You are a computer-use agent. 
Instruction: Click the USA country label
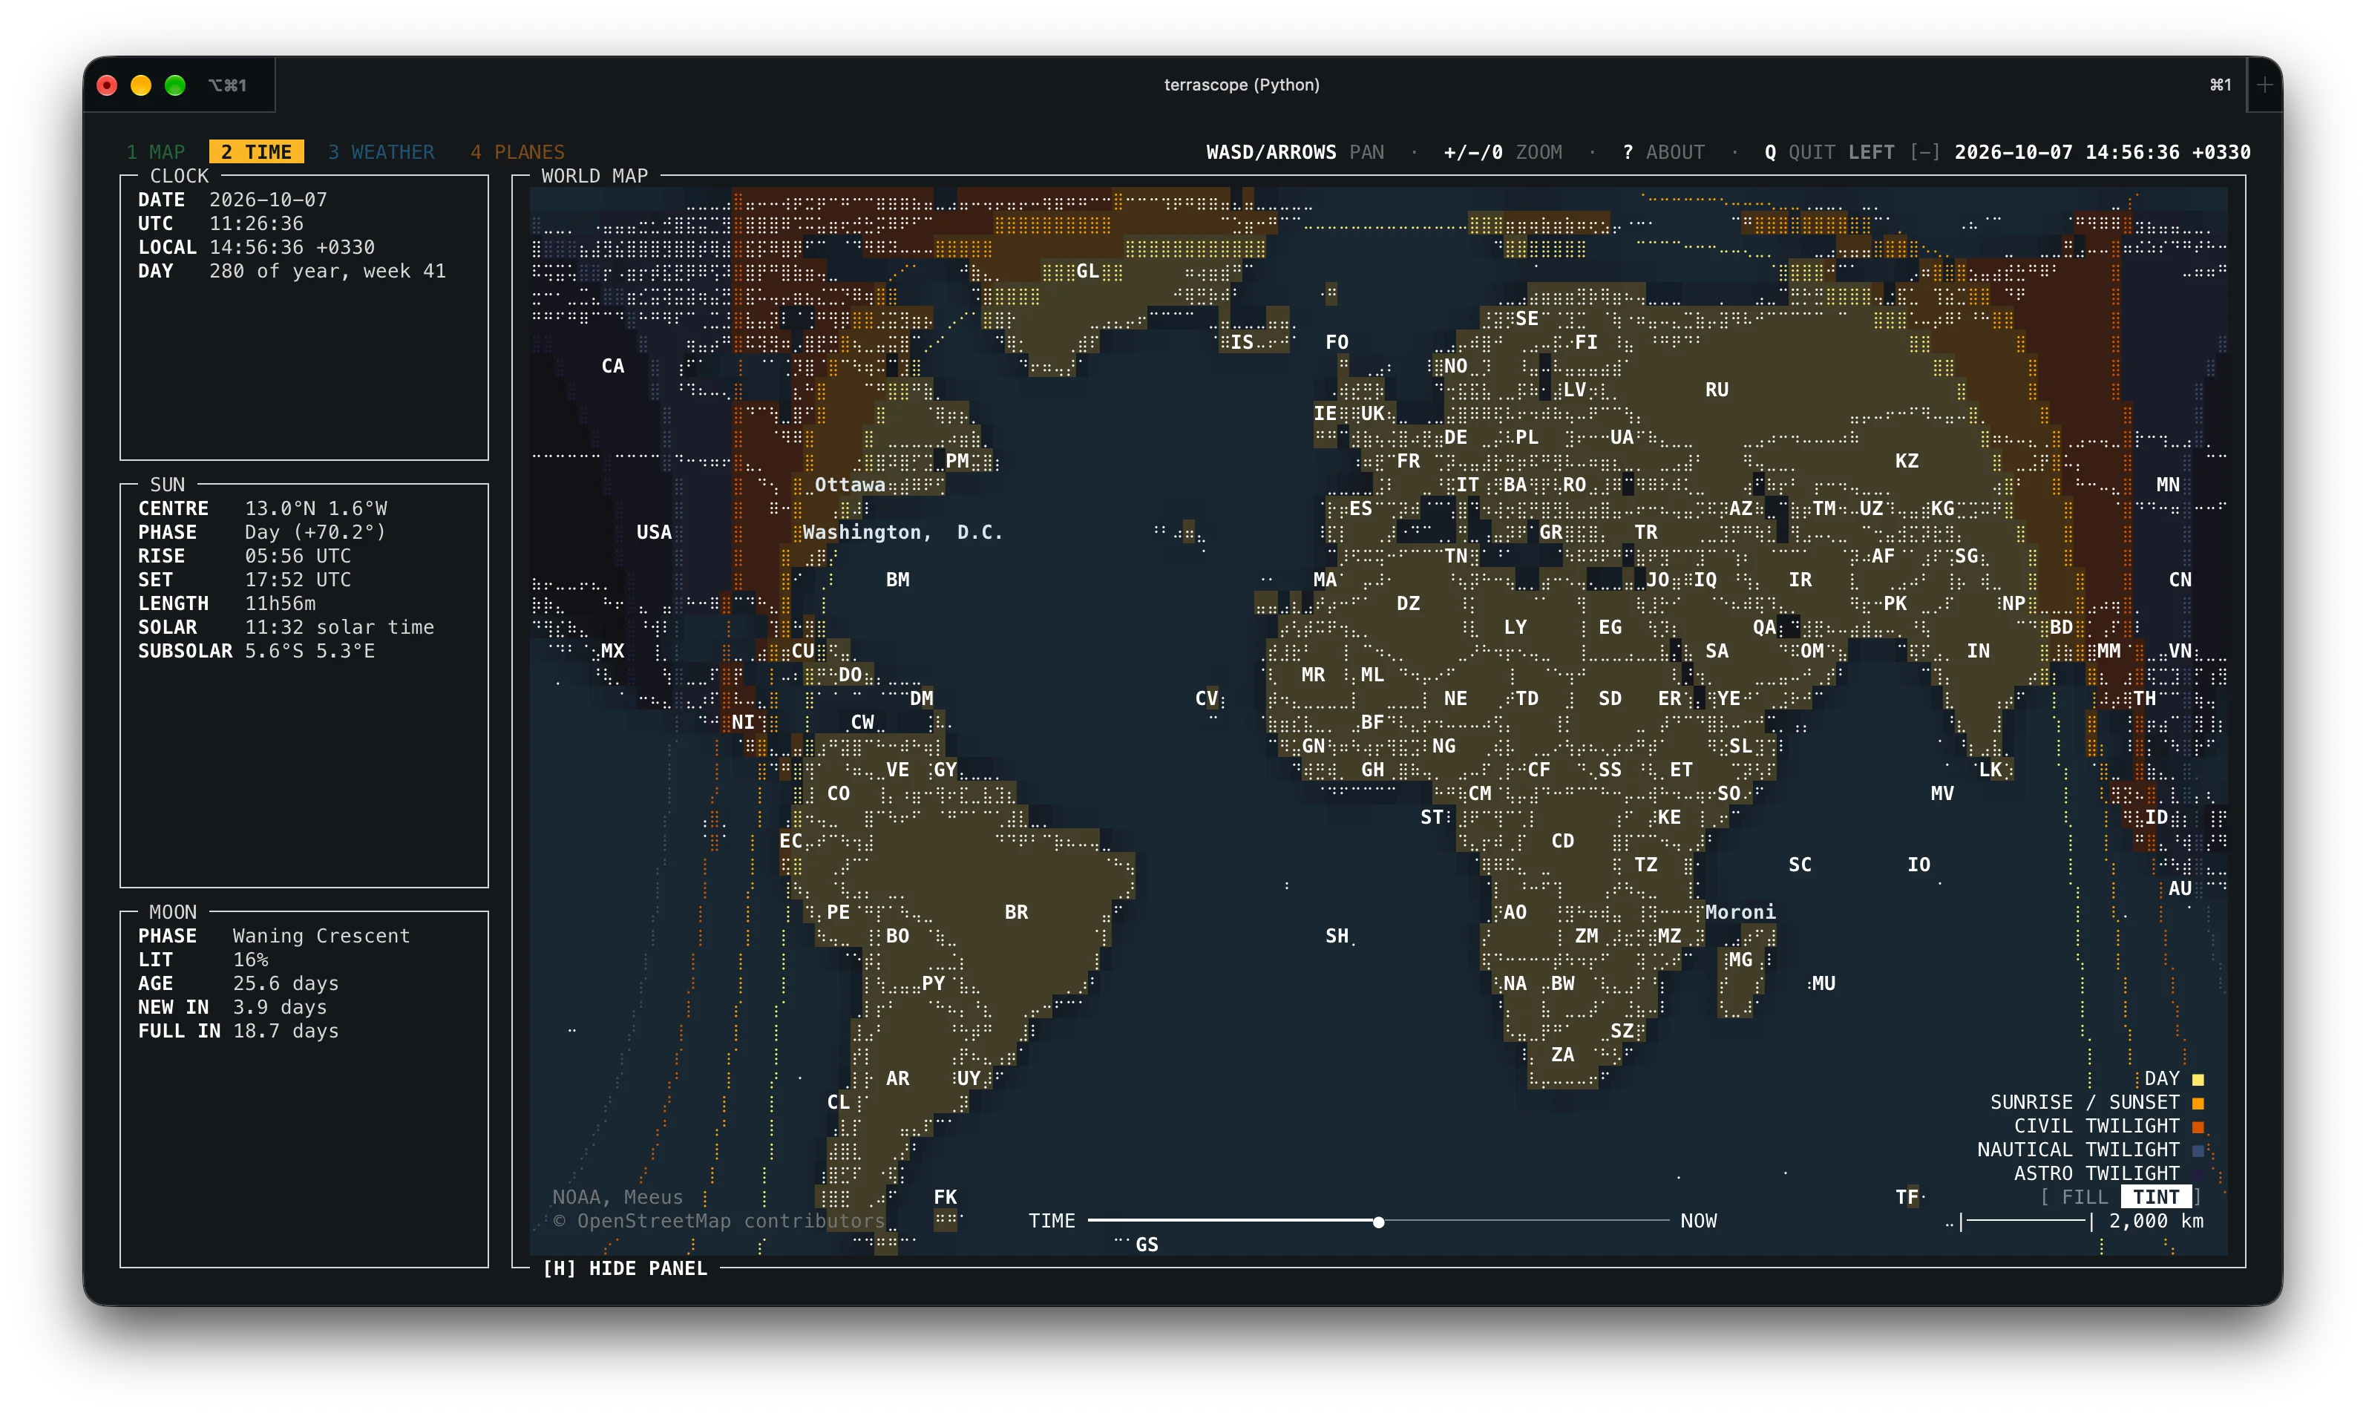(654, 532)
